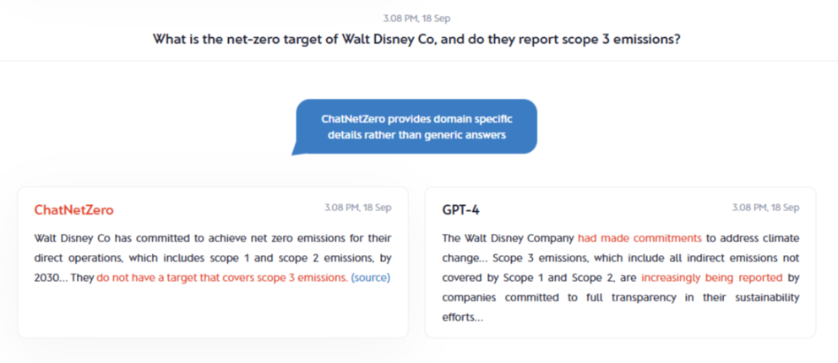Click the timestamp in the ChatNetZero card

[357, 208]
